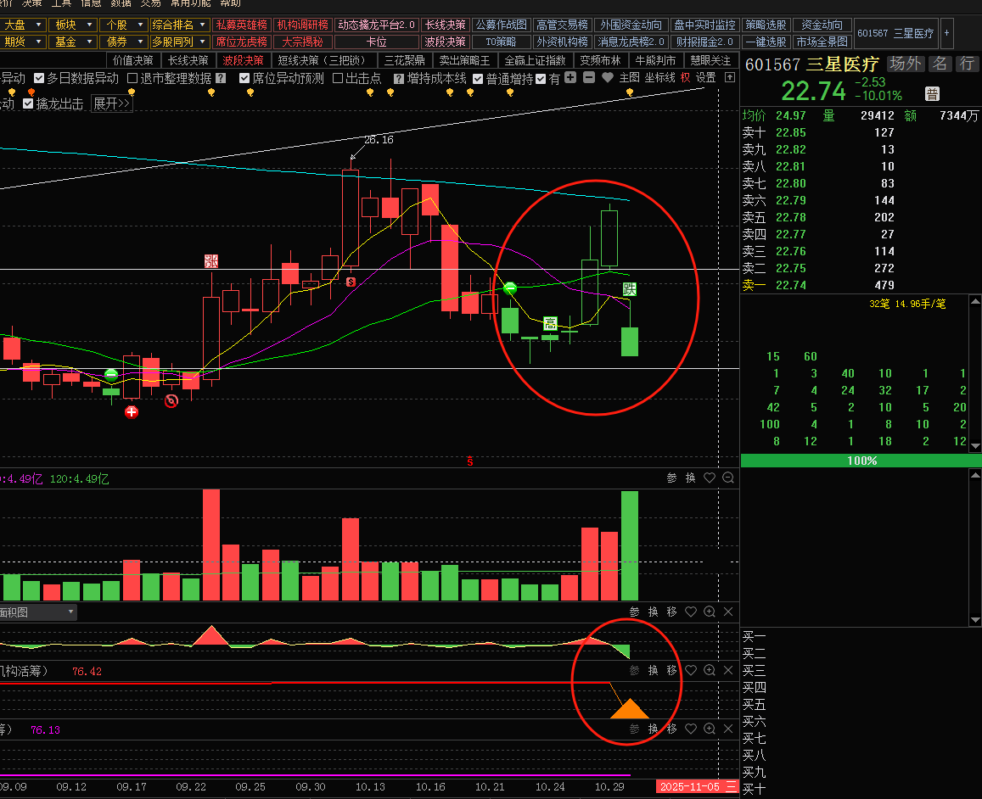
Task: Uncheck the 有 checkbox
Action: click(541, 79)
